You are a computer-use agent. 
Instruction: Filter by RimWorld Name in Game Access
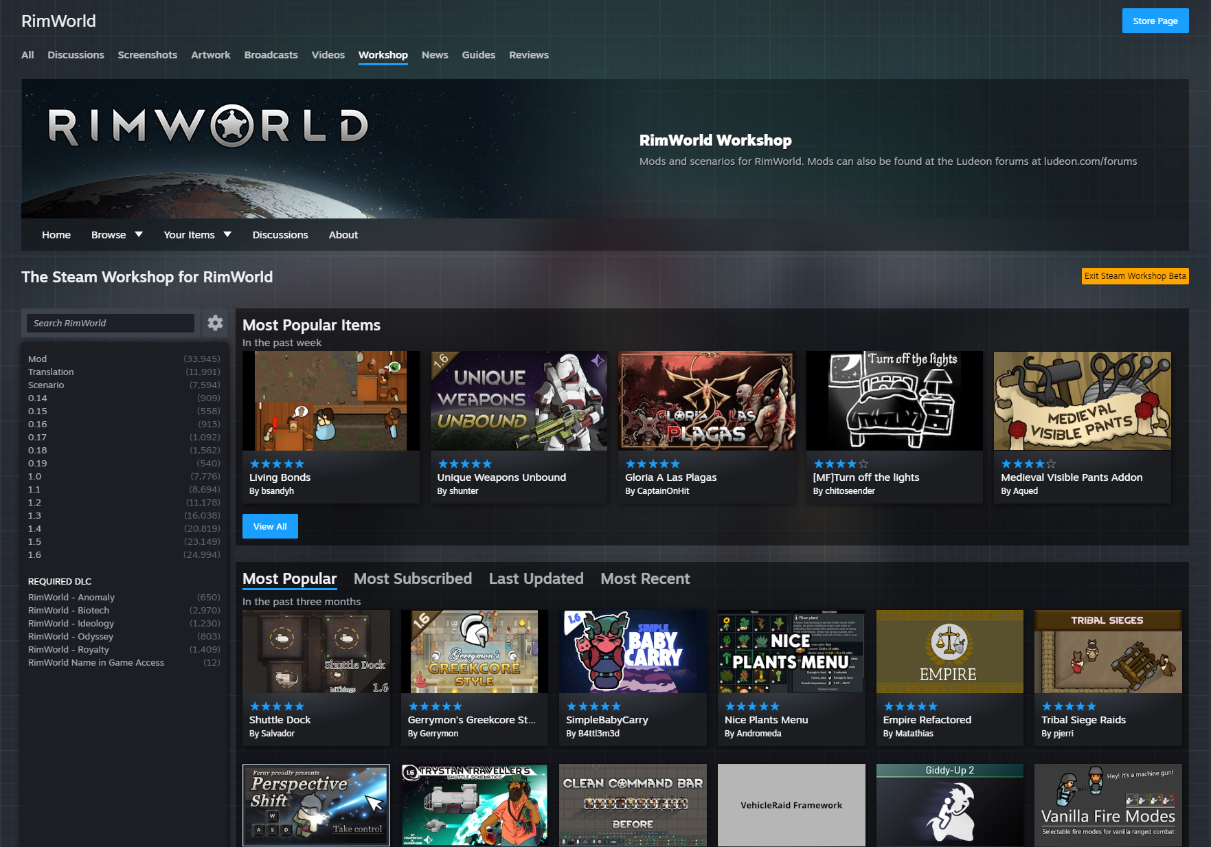tap(124, 663)
